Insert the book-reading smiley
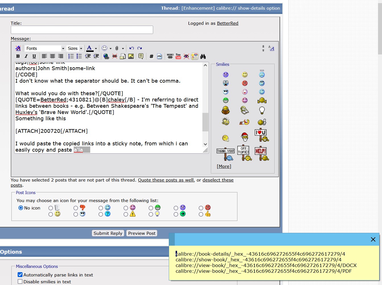The height and width of the screenshot is (285, 382). (225, 110)
